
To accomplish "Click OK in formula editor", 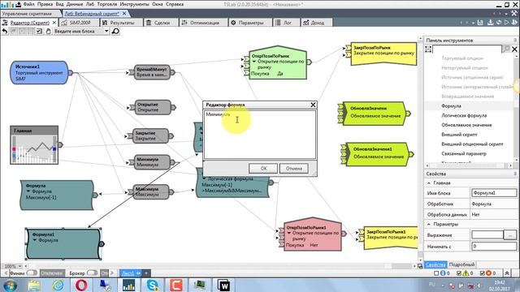I will [263, 168].
